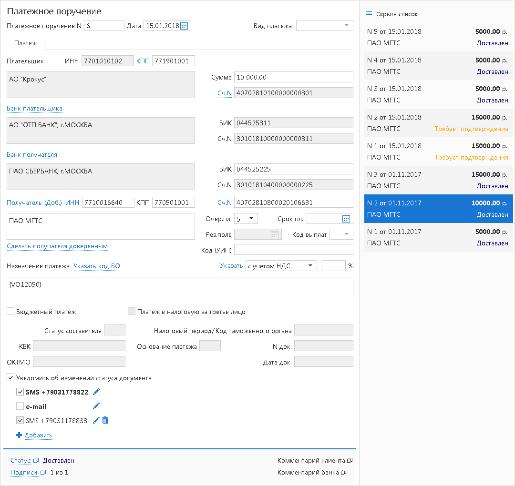Open the Комментарий клиента popup icon
This screenshot has height=486, width=515.
(x=350, y=460)
